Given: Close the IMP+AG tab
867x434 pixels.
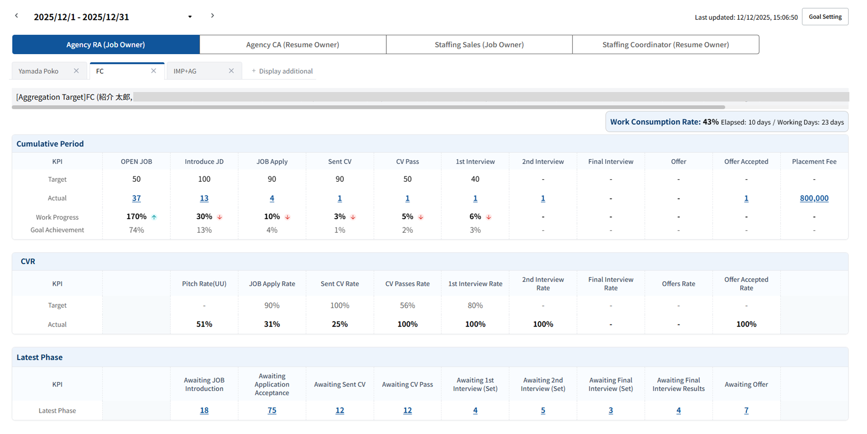Looking at the screenshot, I should pos(231,71).
